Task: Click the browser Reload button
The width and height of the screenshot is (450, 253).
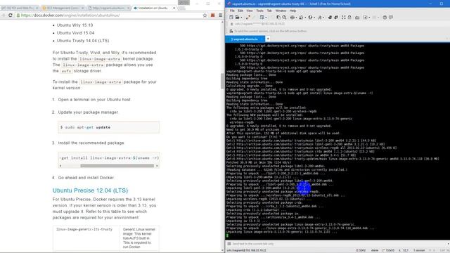Action: [x=11, y=15]
